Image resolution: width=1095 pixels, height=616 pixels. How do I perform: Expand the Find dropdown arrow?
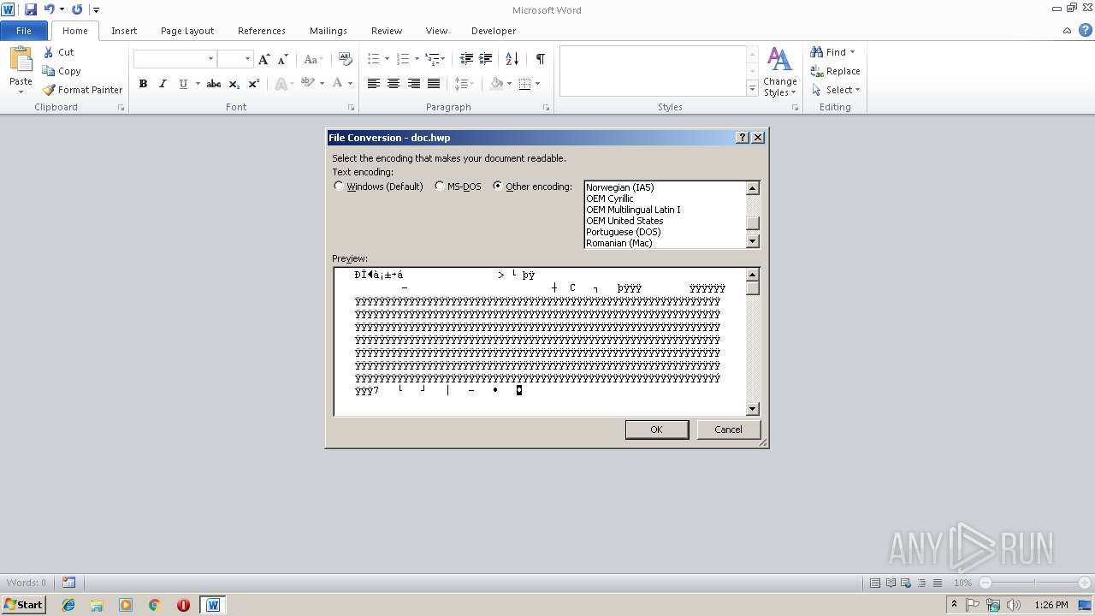tap(852, 52)
